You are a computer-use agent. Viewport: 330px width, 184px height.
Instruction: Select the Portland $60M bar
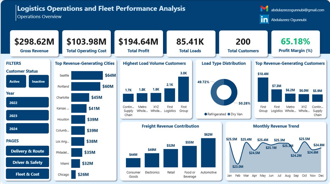tap(86, 86)
